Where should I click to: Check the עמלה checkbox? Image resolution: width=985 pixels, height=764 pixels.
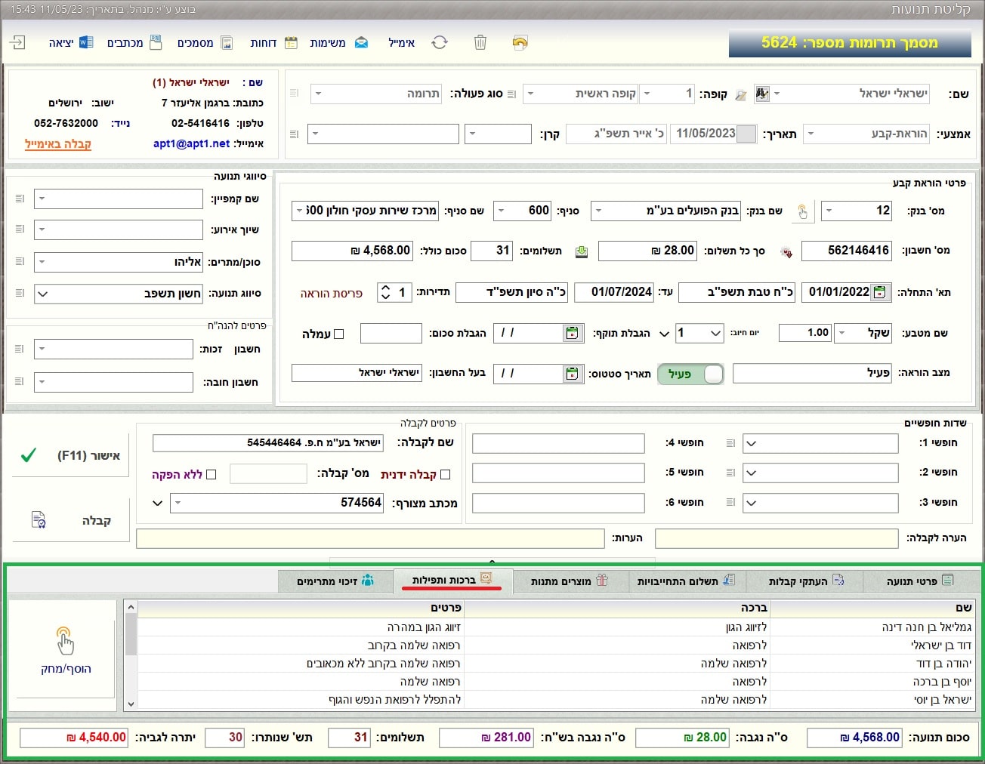[x=338, y=334]
